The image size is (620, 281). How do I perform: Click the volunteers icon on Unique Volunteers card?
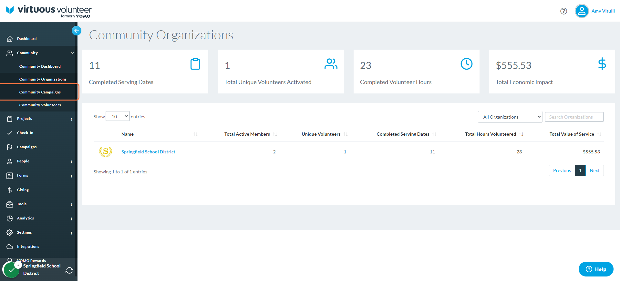[331, 64]
